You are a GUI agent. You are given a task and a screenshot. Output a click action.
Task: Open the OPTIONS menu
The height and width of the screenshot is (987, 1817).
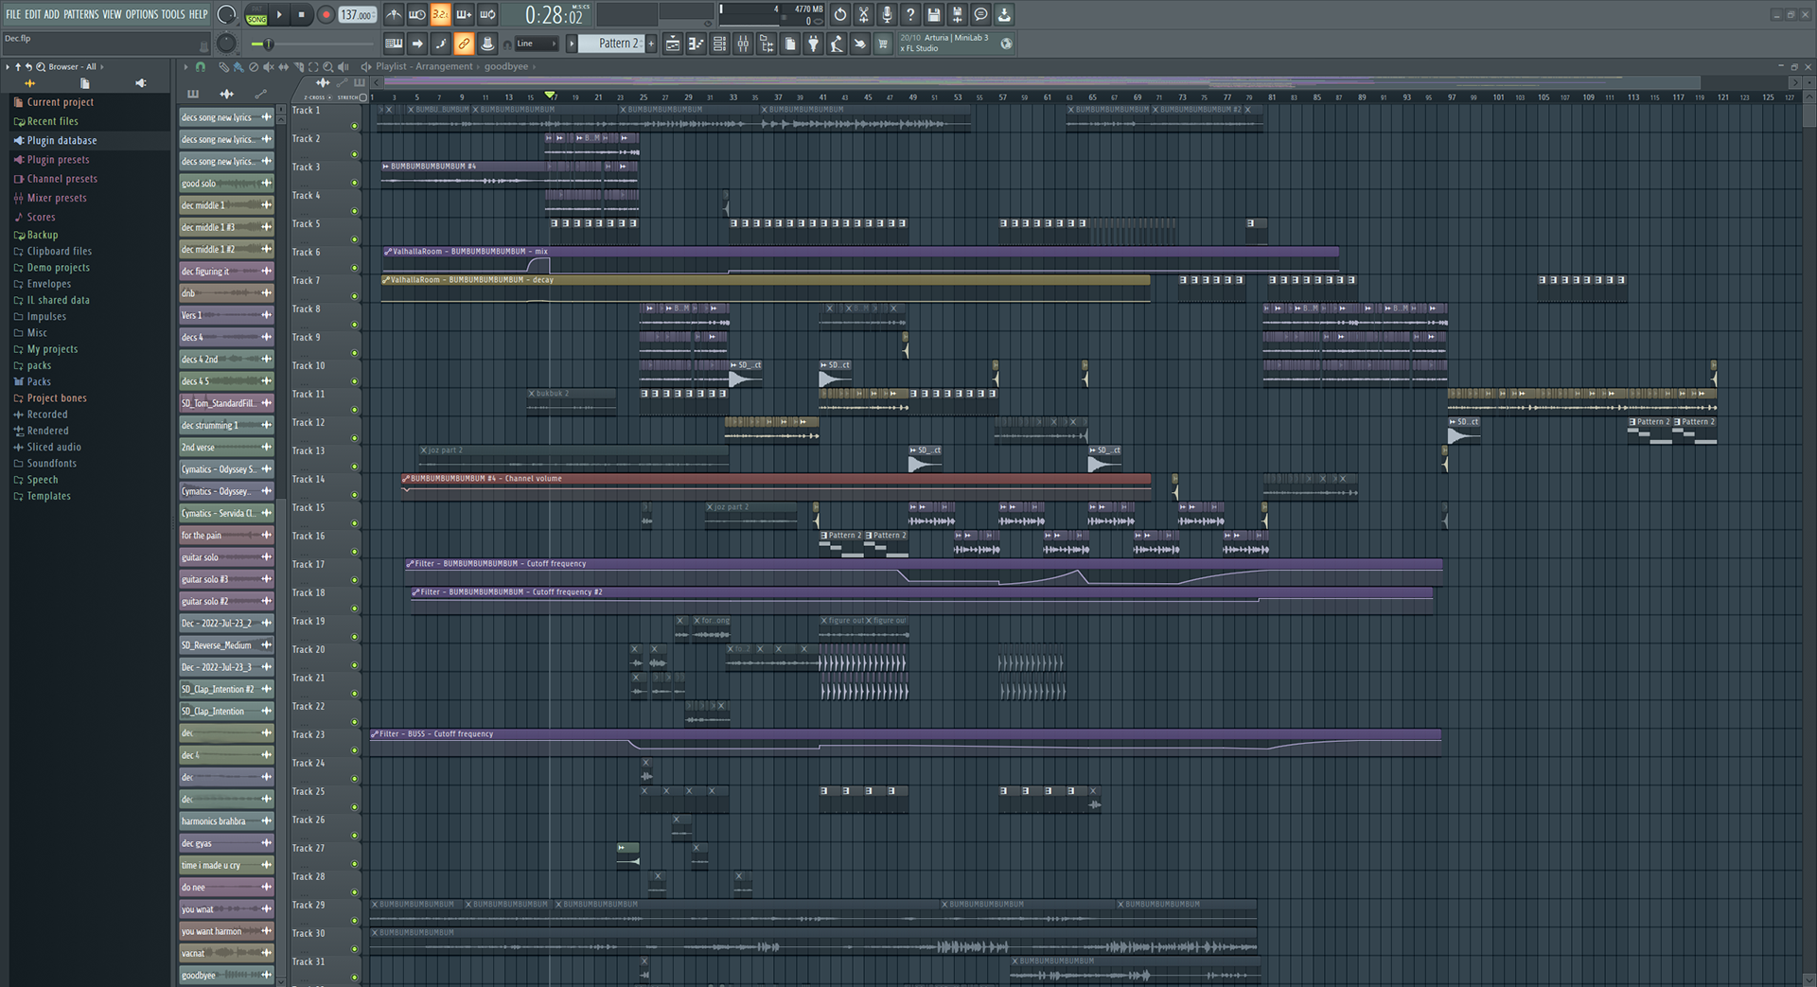(x=140, y=14)
